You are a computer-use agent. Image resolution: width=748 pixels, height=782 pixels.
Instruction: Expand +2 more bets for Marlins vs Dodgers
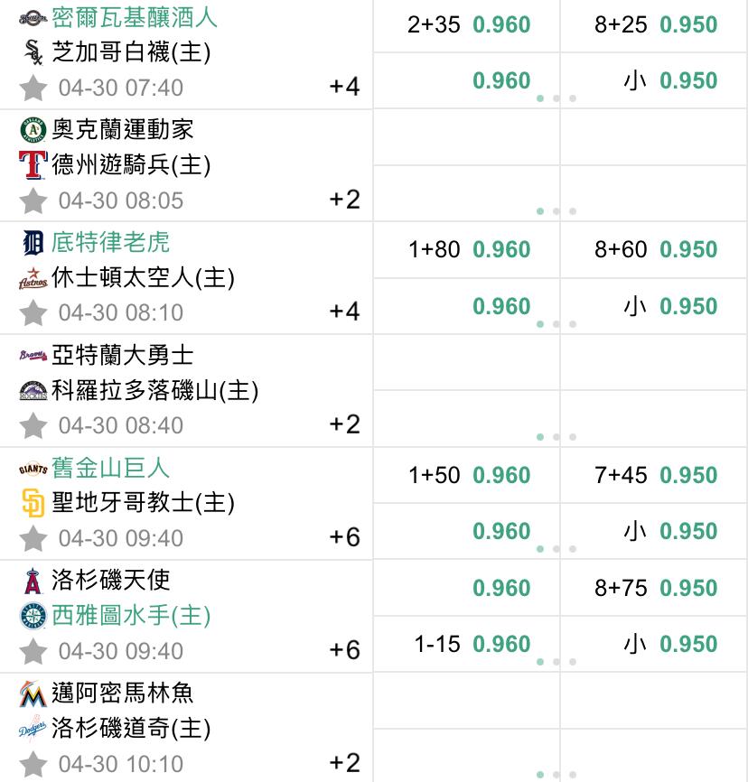(x=344, y=762)
